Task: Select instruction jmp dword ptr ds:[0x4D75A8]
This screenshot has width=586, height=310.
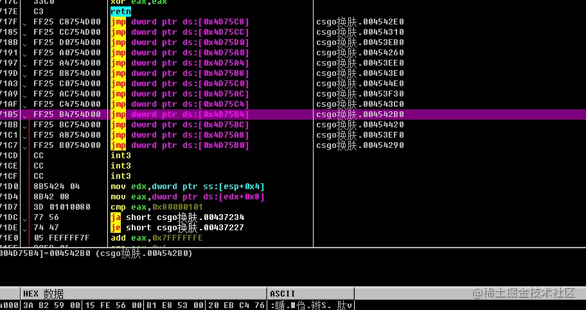Action: (180, 135)
